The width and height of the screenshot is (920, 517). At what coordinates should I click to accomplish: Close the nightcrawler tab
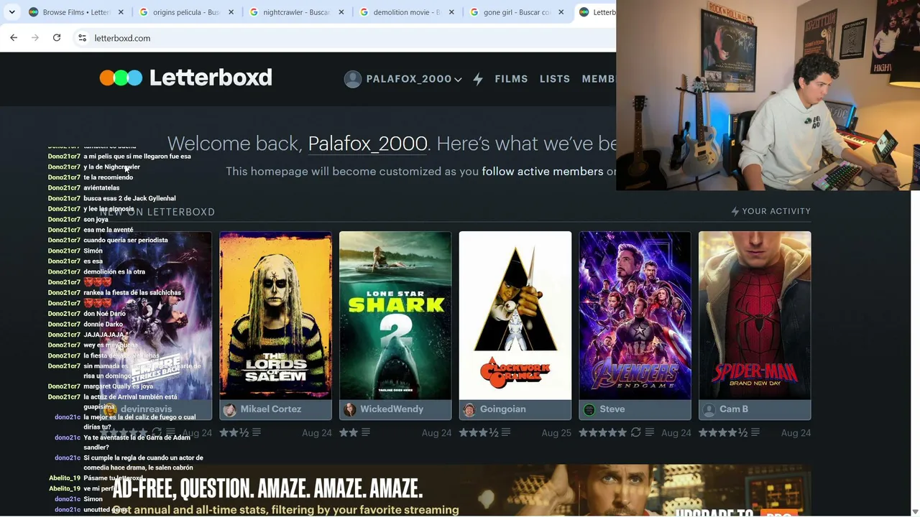click(341, 12)
